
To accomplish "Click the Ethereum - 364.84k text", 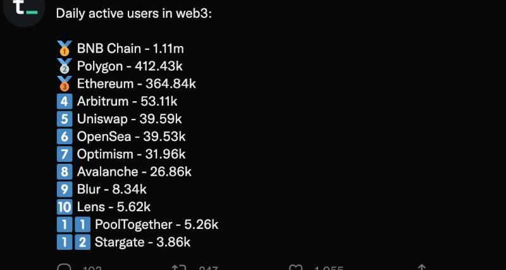I will 136,83.
